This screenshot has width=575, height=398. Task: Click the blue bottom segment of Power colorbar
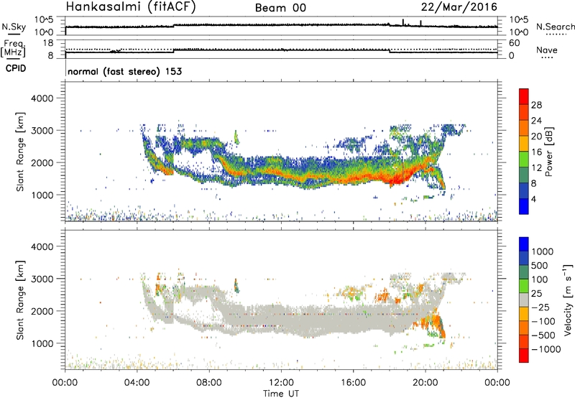[x=524, y=206]
